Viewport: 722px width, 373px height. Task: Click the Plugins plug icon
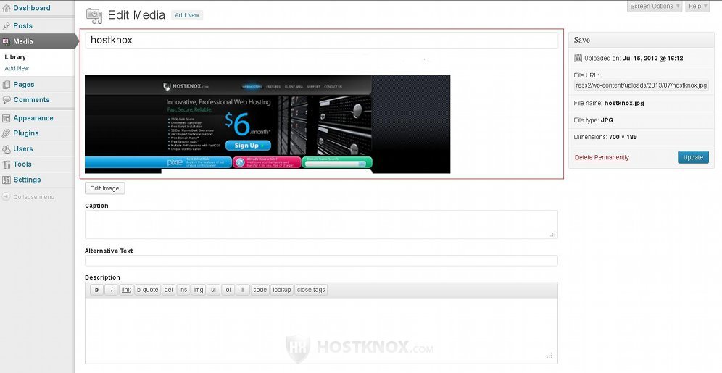pos(6,133)
